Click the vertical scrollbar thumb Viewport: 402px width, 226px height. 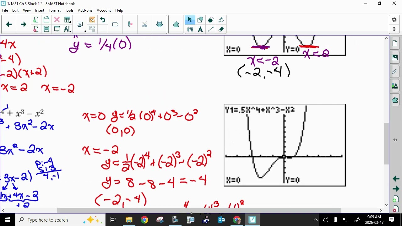coord(386,143)
